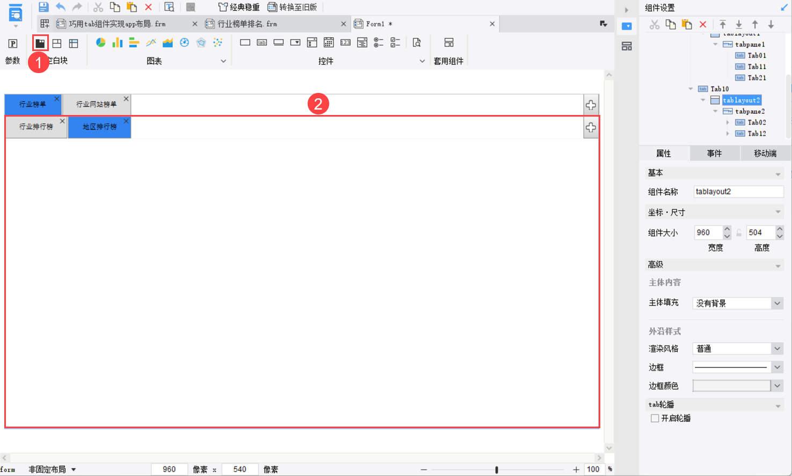Click the 组件名称 input field

738,192
